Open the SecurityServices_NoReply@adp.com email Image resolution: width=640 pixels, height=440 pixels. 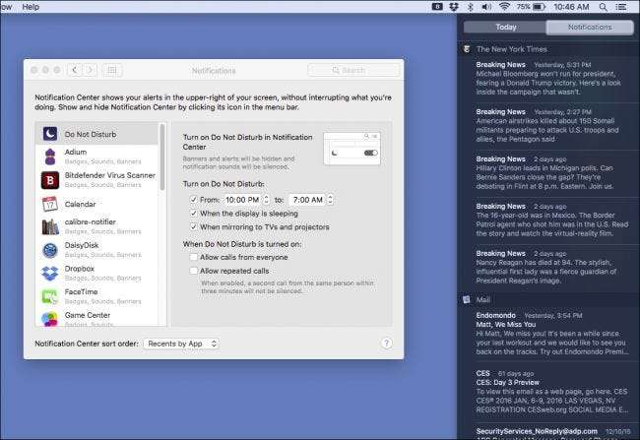[551, 432]
